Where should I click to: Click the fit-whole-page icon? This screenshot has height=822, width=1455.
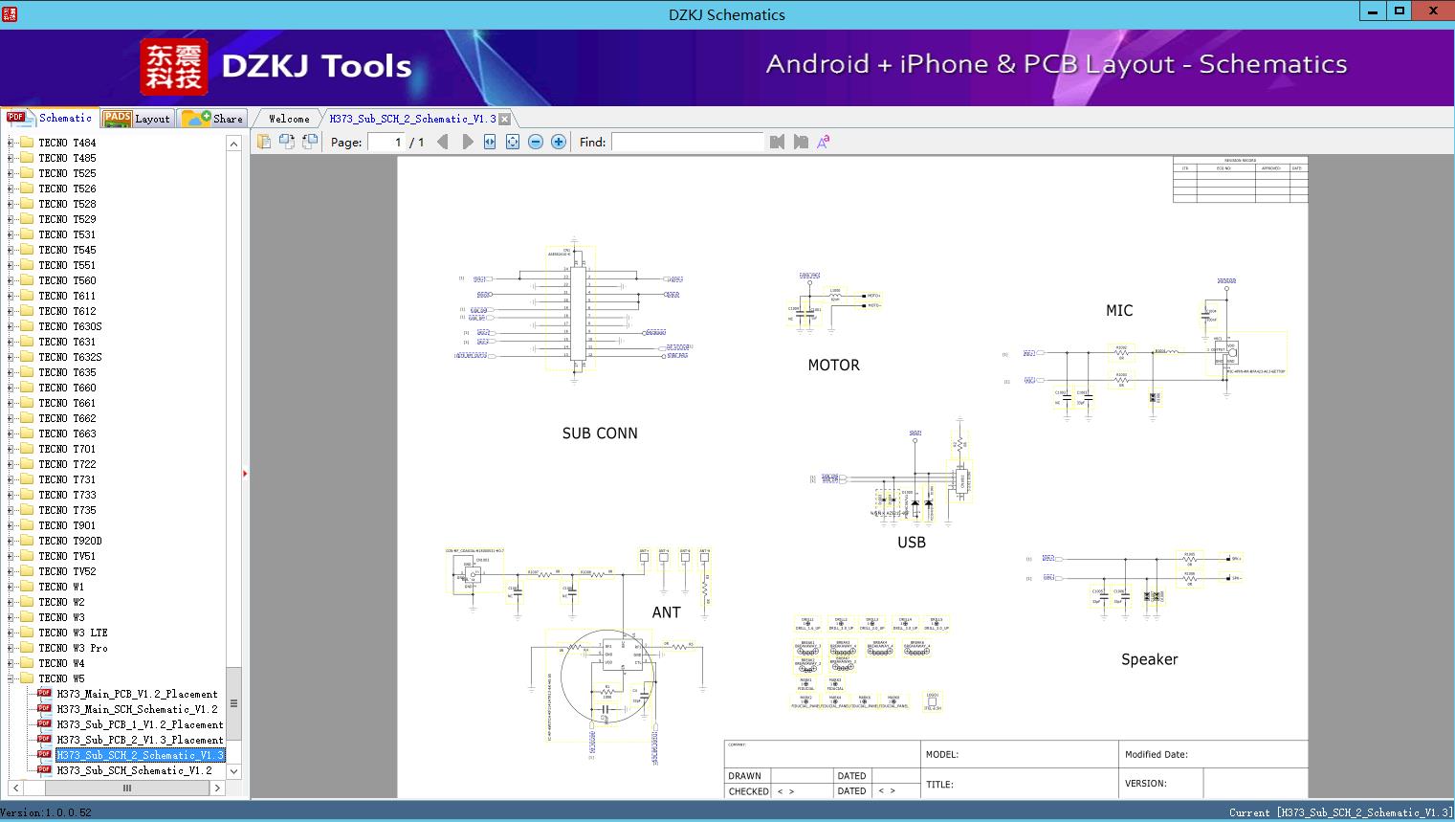[513, 142]
